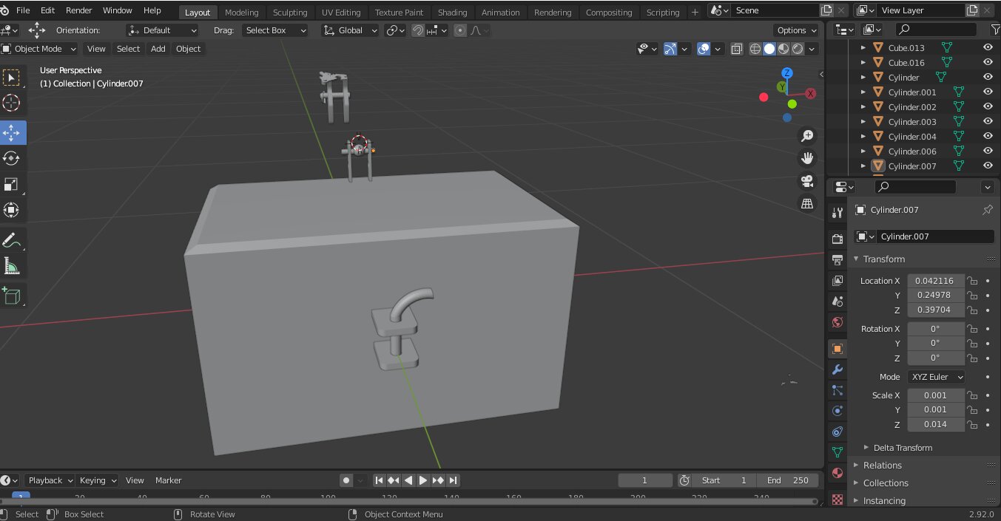Select the Annotate tool

(11, 240)
